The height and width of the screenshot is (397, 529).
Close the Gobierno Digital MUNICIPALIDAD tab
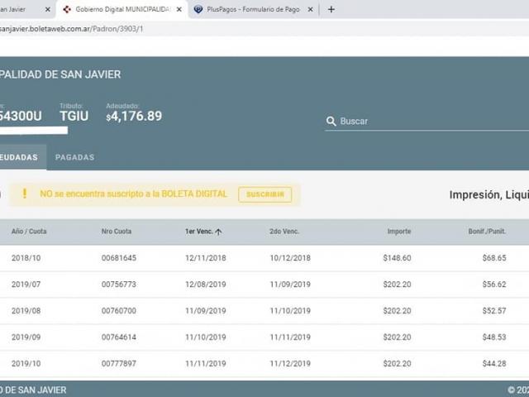(x=179, y=9)
